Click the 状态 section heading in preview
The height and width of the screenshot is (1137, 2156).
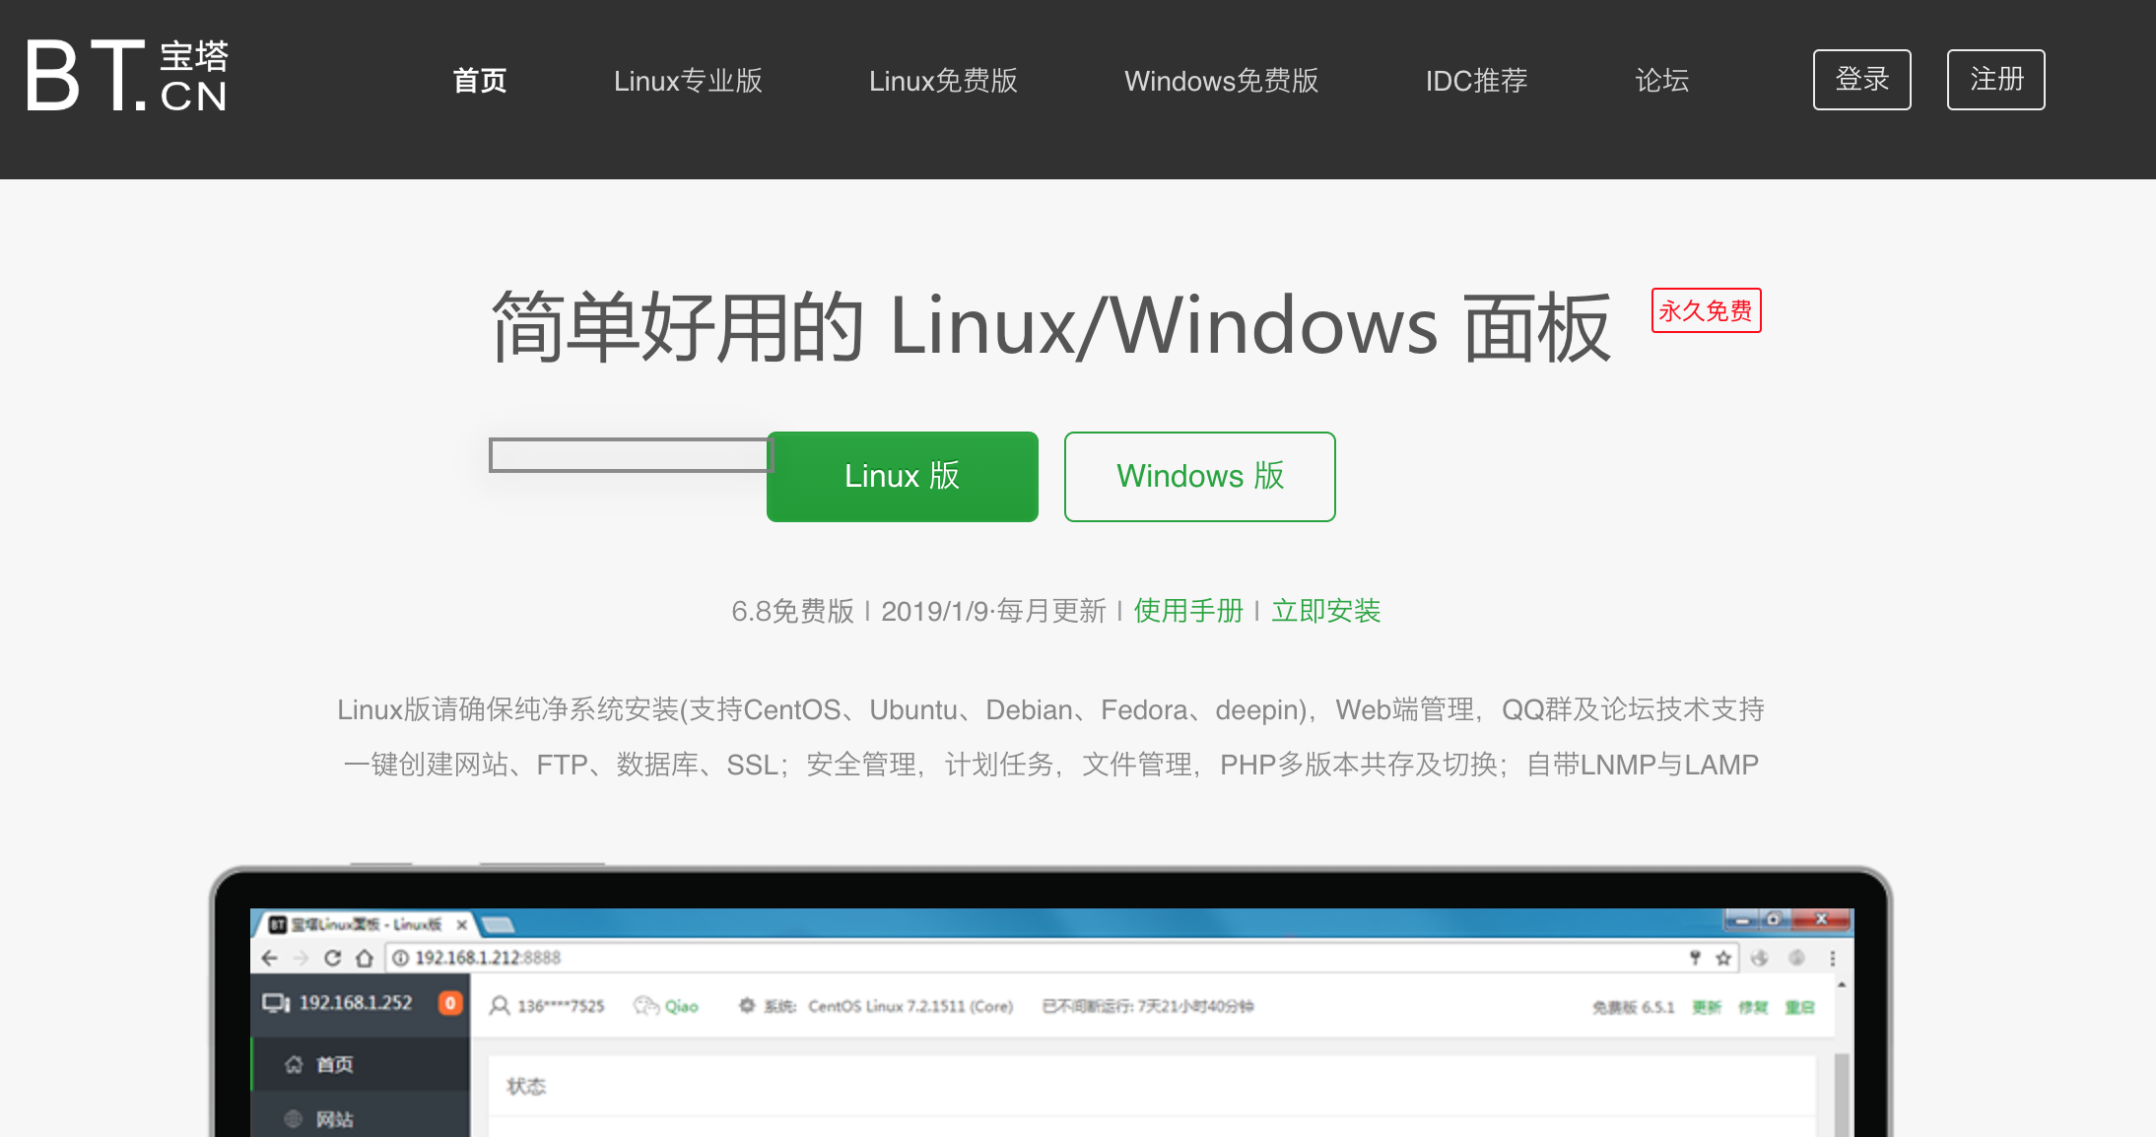(526, 1086)
